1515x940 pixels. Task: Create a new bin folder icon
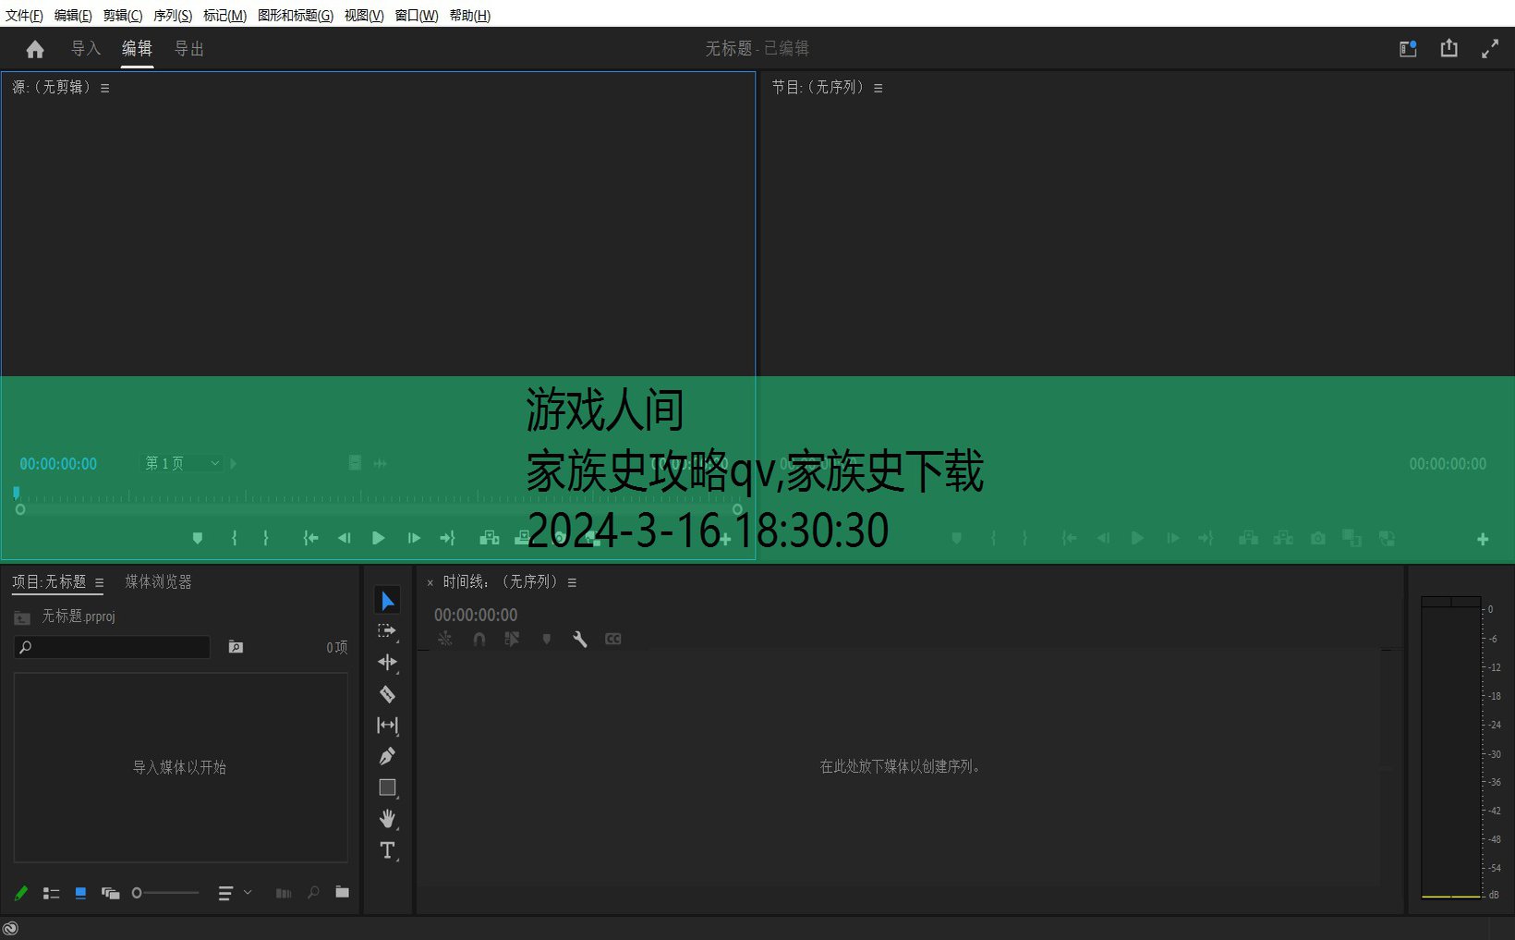click(342, 892)
